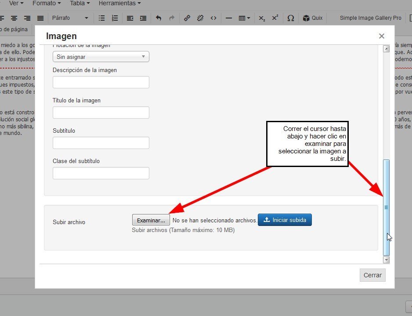This screenshot has height=316, width=412.
Task: Open the table insert dropdown
Action: (x=244, y=18)
